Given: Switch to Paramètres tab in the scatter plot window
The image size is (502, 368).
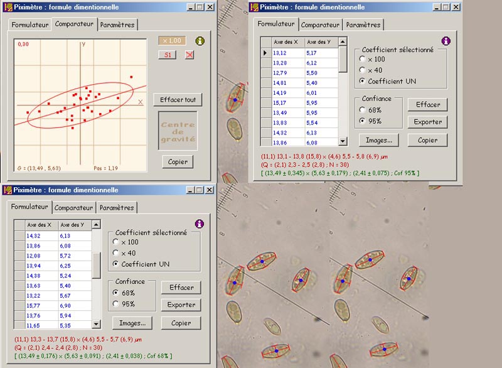Looking at the screenshot, I should (117, 24).
